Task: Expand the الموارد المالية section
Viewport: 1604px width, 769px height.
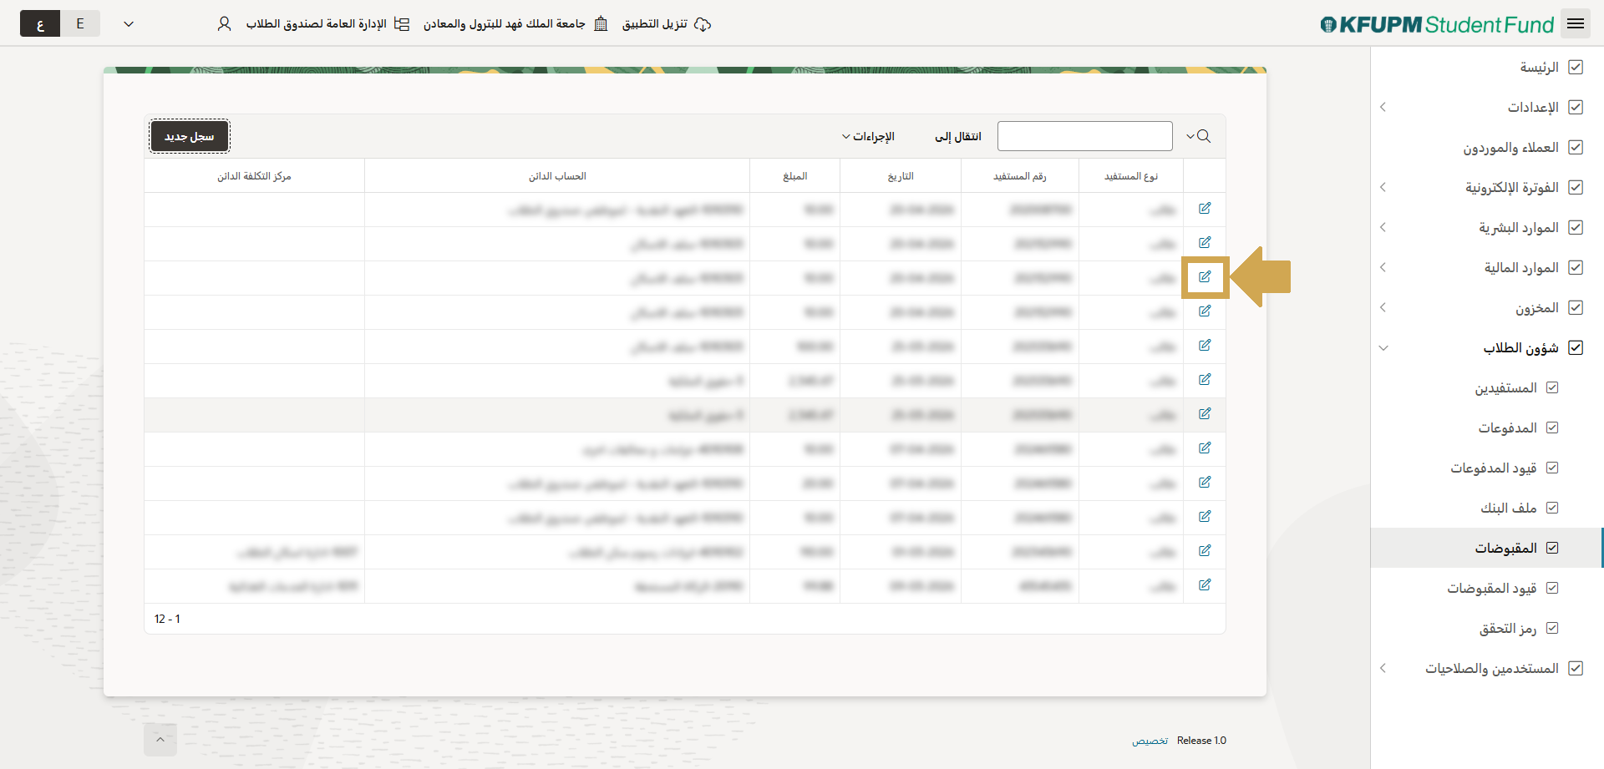Action: pyautogui.click(x=1383, y=267)
